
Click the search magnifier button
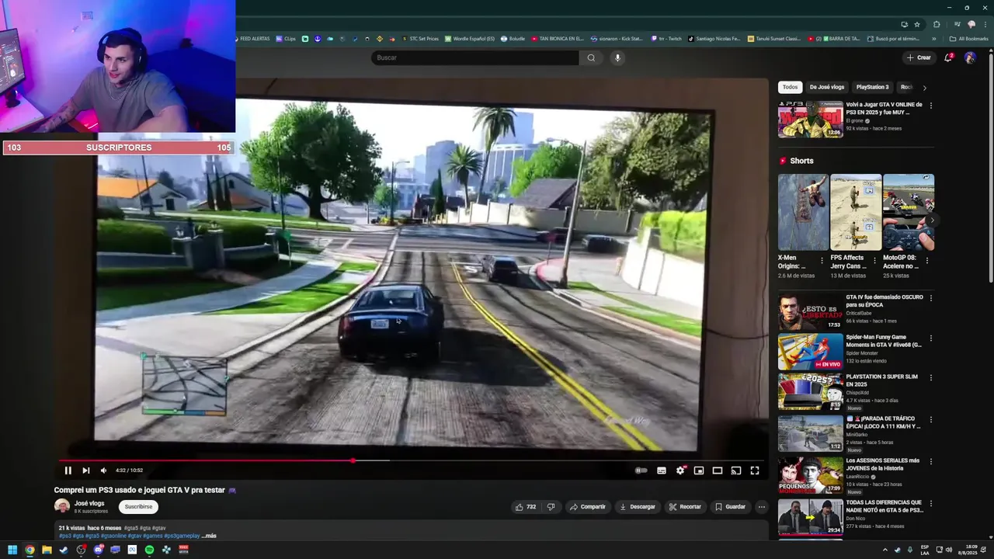(x=591, y=57)
